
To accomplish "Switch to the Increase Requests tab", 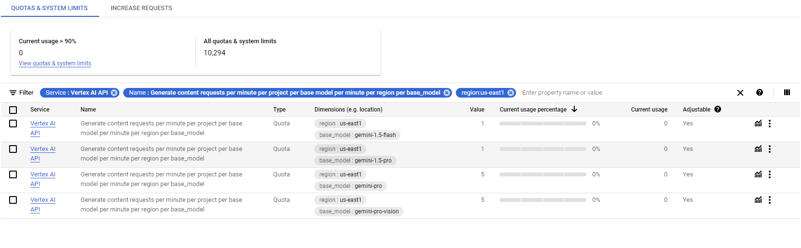I will pyautogui.click(x=142, y=8).
